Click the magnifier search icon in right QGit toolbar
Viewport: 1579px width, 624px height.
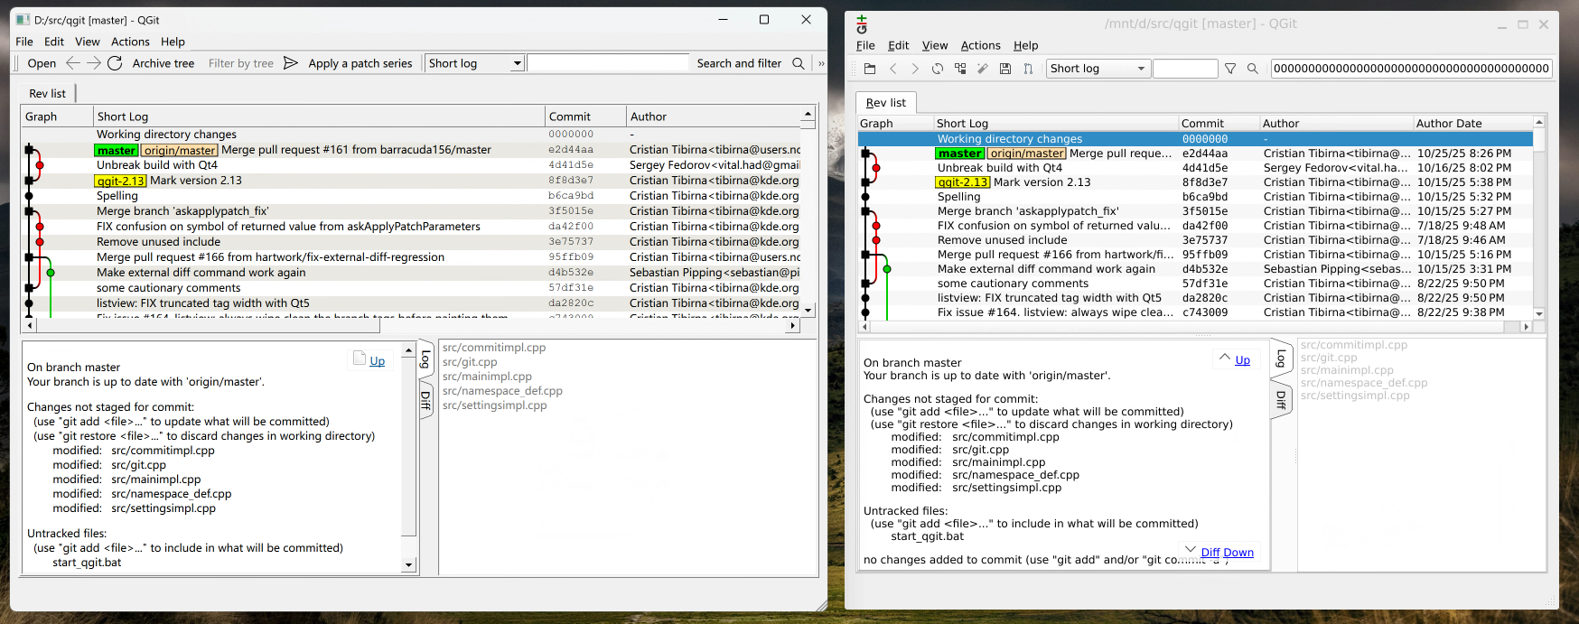(1253, 69)
